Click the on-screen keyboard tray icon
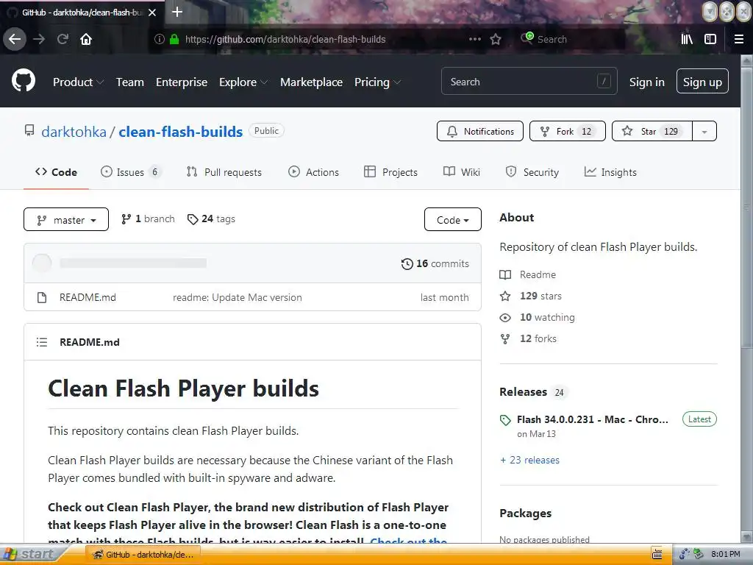 pos(657,555)
